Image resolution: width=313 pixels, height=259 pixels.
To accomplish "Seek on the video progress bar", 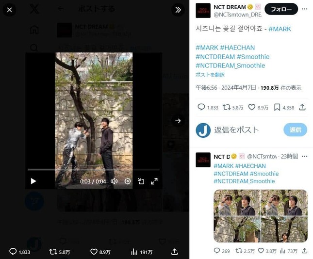I will pyautogui.click(x=94, y=170).
